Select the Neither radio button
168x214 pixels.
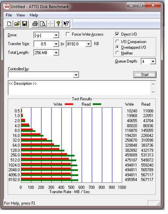click(x=117, y=53)
